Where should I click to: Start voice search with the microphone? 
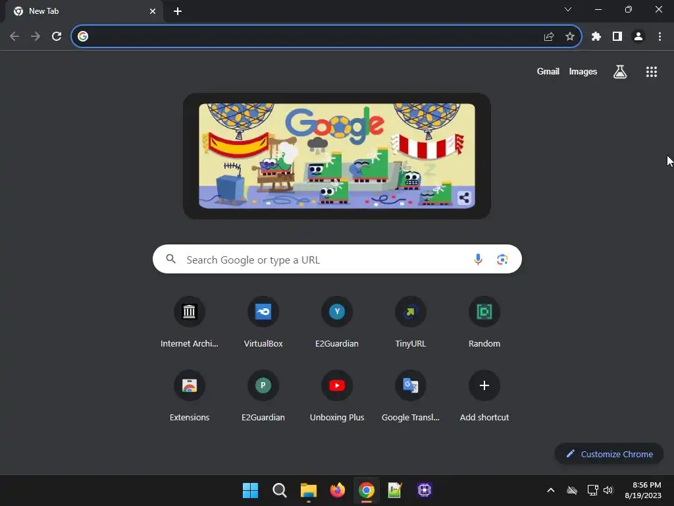[478, 260]
